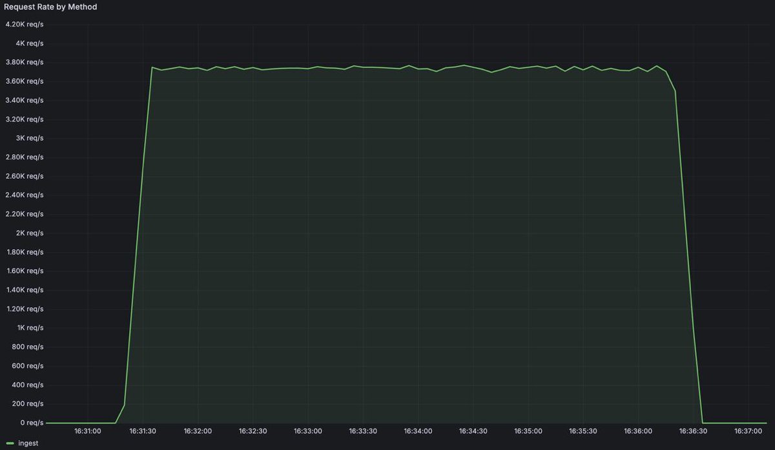Select the 1.20K req/s y-axis label
775x450 pixels.
pyautogui.click(x=24, y=308)
